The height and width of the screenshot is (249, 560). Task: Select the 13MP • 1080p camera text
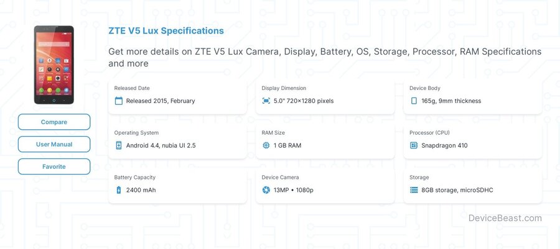click(x=294, y=190)
